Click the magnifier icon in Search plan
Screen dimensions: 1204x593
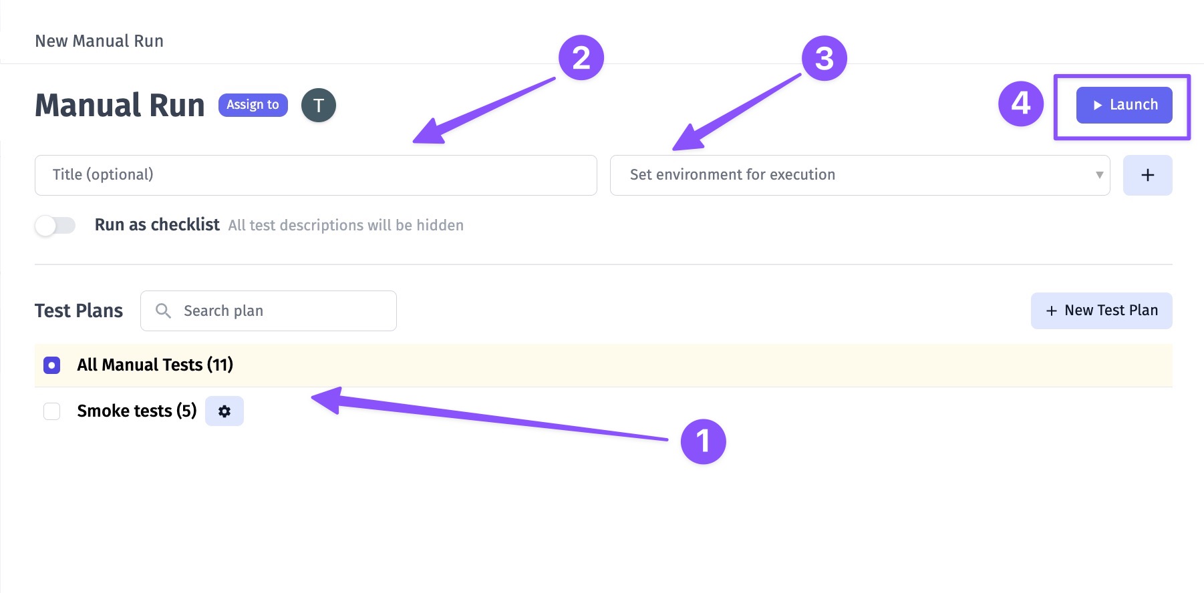163,311
